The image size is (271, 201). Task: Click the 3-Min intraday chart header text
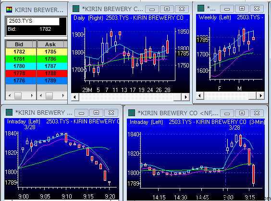click(x=197, y=122)
